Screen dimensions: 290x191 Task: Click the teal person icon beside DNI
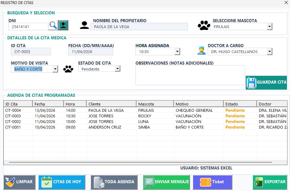coord(63,25)
